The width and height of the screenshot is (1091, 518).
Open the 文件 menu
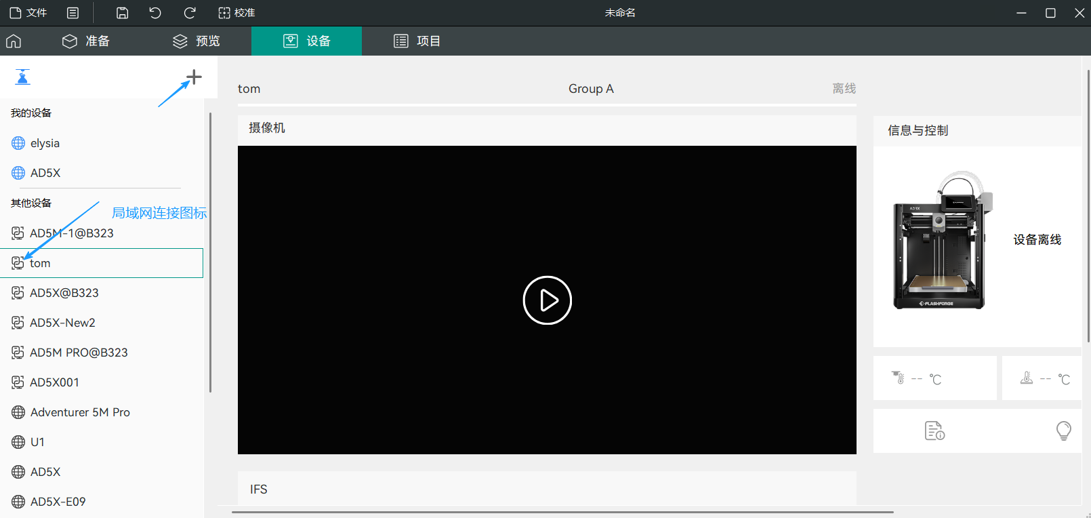pos(28,13)
